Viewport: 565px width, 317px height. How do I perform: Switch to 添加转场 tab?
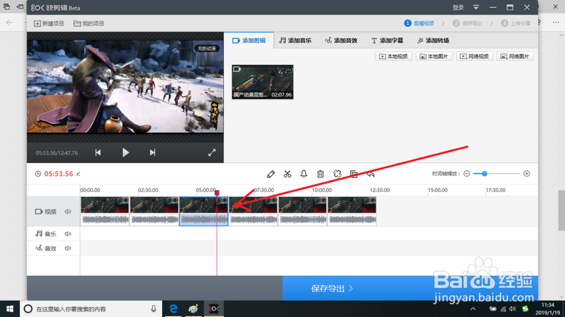point(433,40)
